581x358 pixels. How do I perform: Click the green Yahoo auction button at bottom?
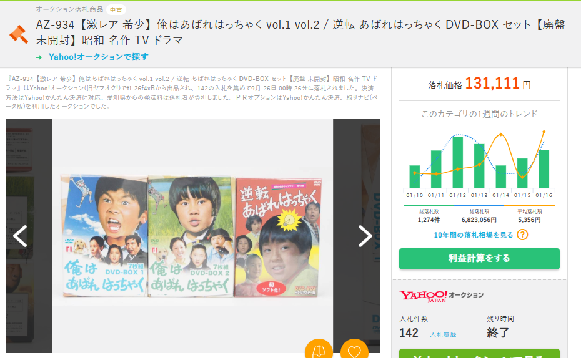click(x=479, y=354)
